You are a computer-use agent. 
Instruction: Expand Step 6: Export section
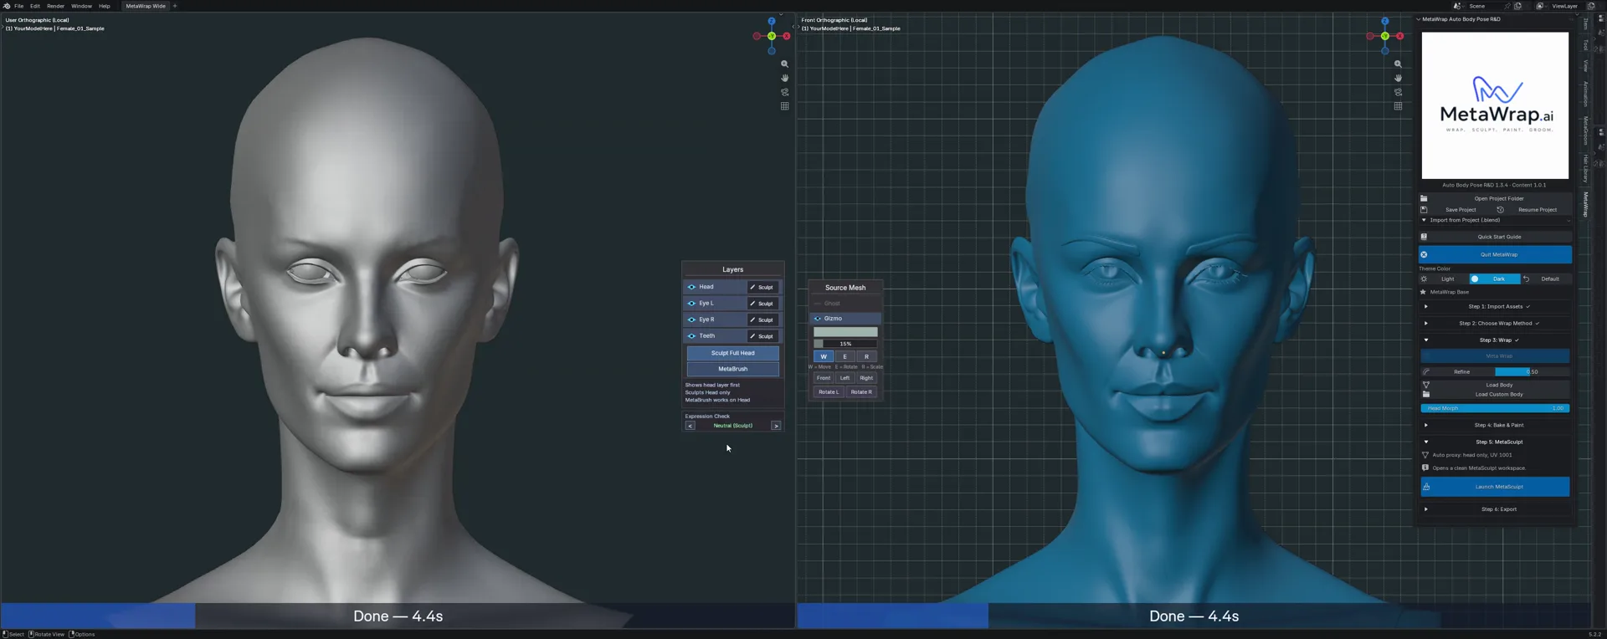coord(1426,509)
